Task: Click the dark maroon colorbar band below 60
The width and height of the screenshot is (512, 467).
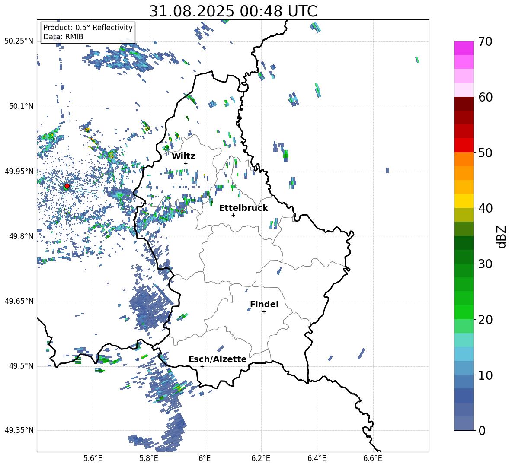Action: click(464, 104)
